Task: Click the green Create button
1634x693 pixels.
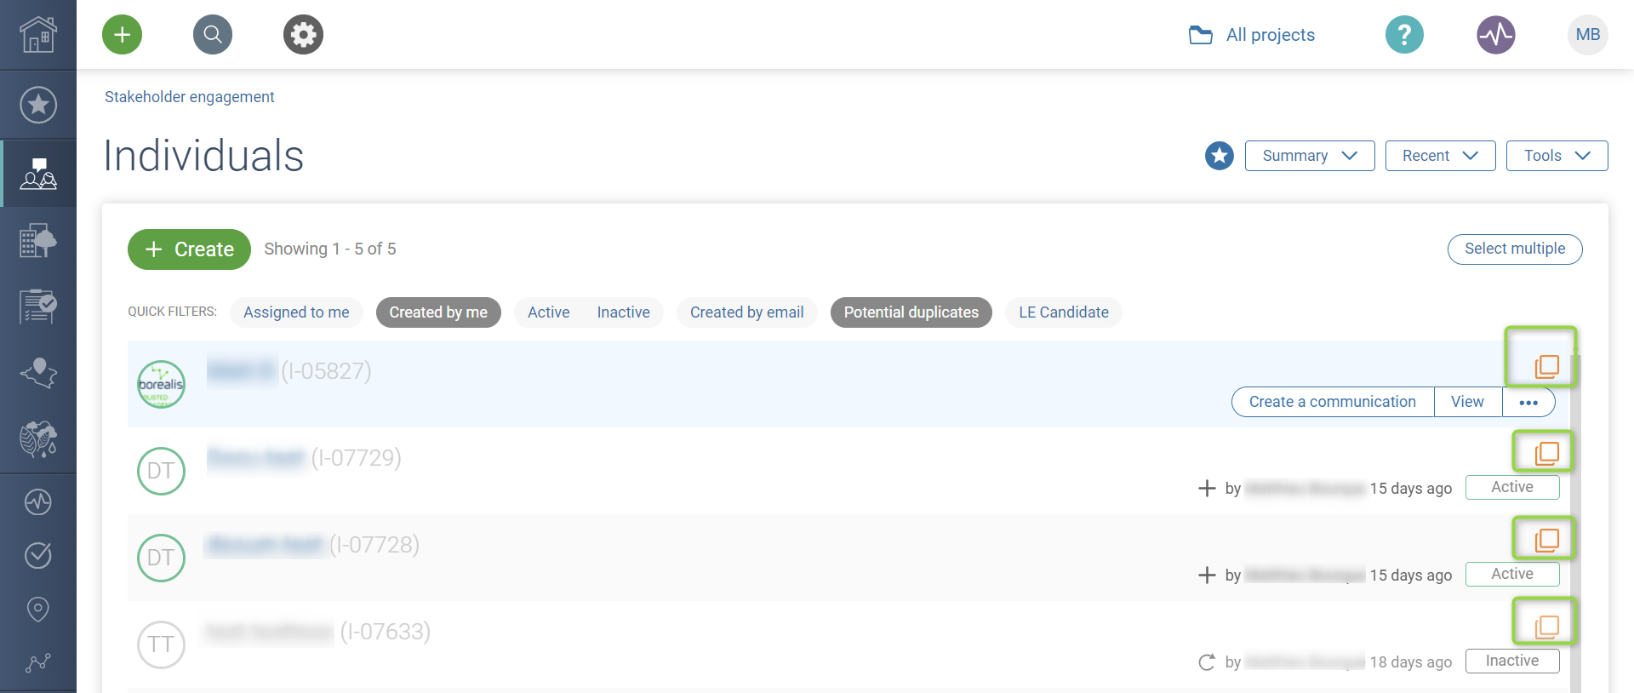Action: (189, 249)
